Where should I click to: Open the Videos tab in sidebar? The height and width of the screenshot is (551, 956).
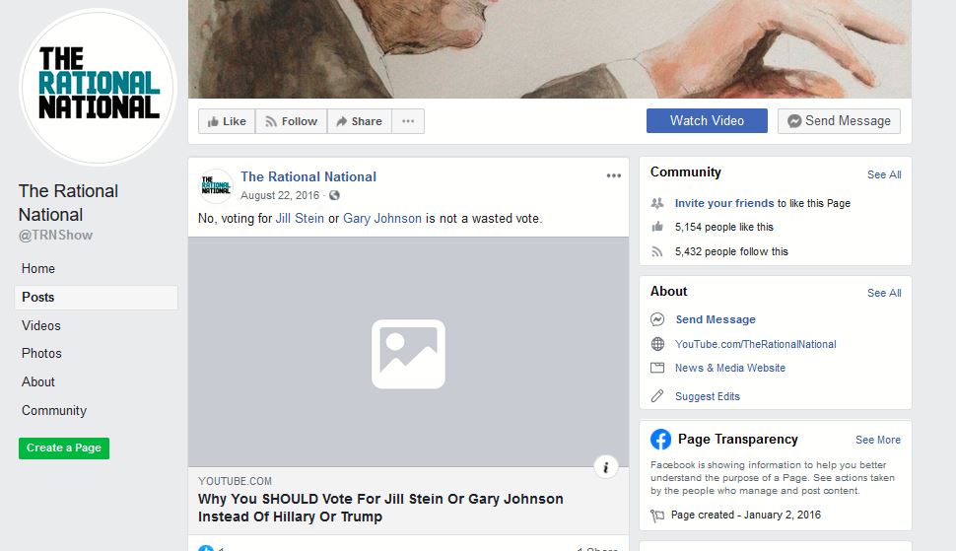coord(40,325)
